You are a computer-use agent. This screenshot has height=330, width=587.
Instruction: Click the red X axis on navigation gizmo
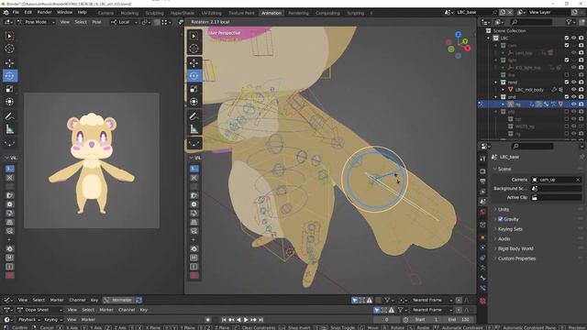(467, 48)
